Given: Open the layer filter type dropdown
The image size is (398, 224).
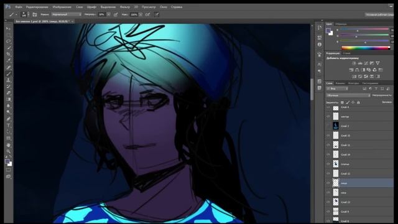Looking at the screenshot, I should [x=337, y=88].
